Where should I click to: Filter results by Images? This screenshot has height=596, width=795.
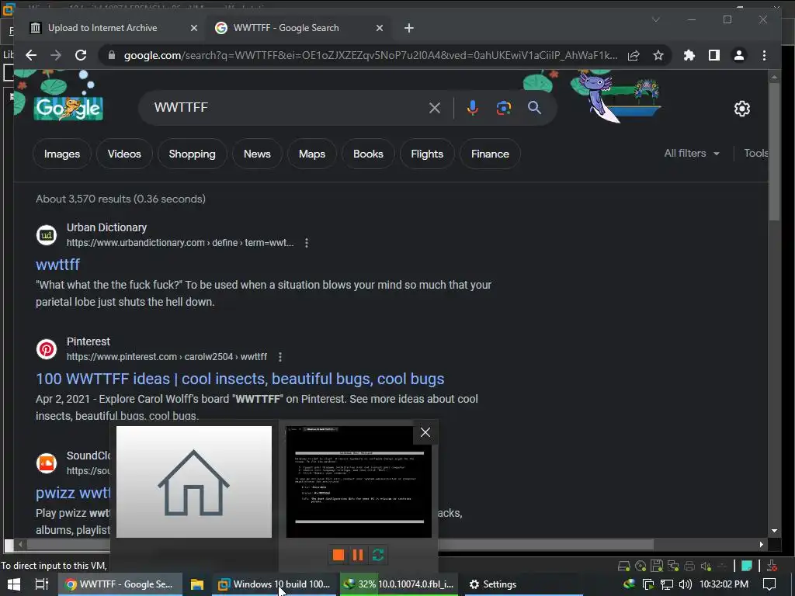point(62,154)
